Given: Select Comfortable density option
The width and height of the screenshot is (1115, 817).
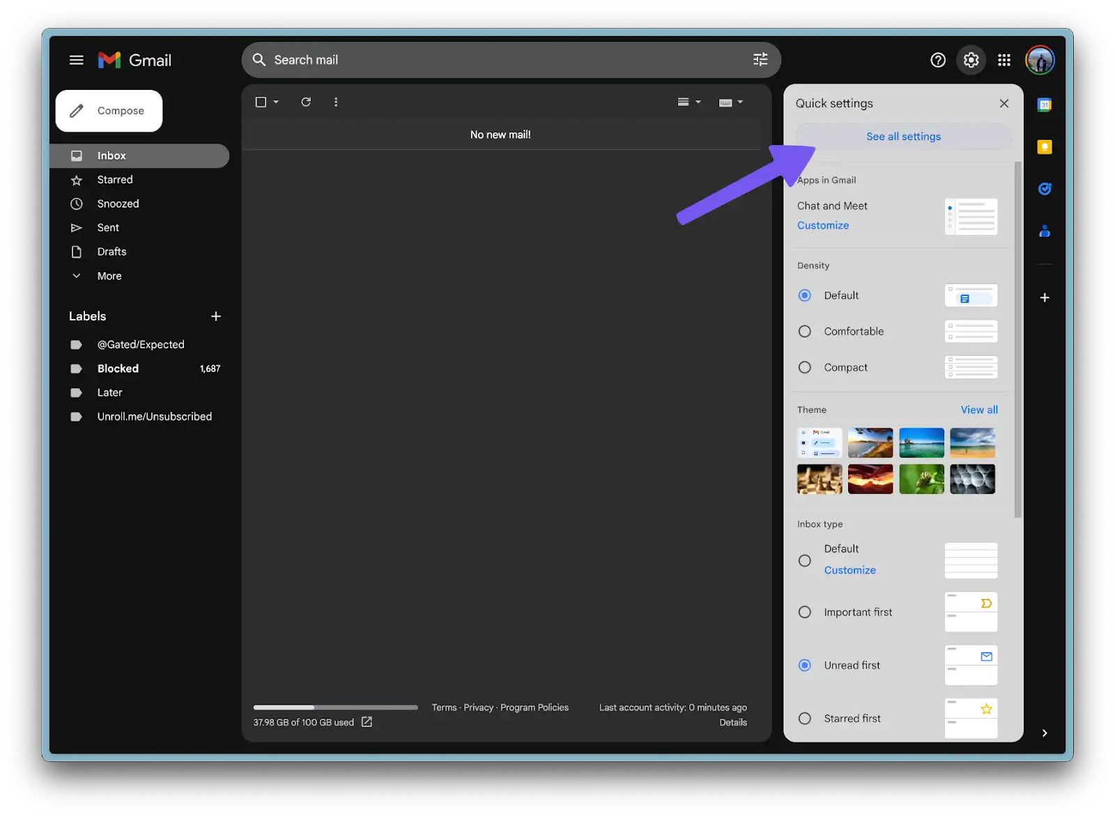Looking at the screenshot, I should point(805,332).
